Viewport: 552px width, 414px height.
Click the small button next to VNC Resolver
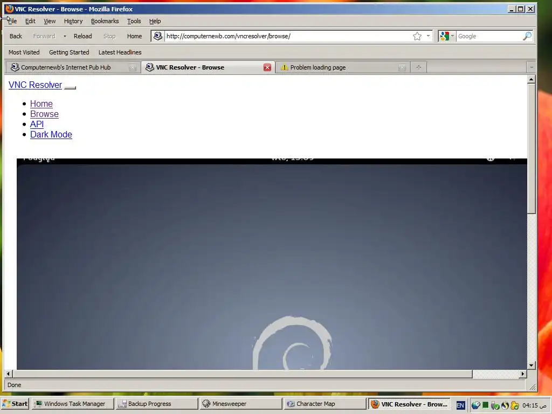pyautogui.click(x=70, y=88)
